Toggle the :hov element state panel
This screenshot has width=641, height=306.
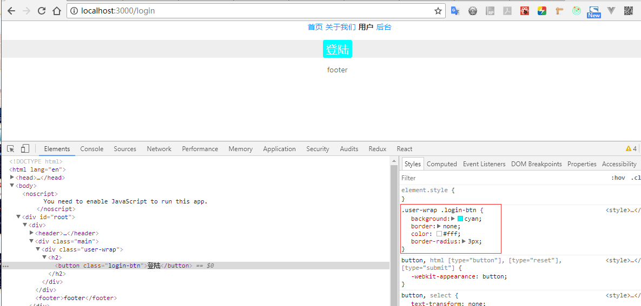click(618, 178)
